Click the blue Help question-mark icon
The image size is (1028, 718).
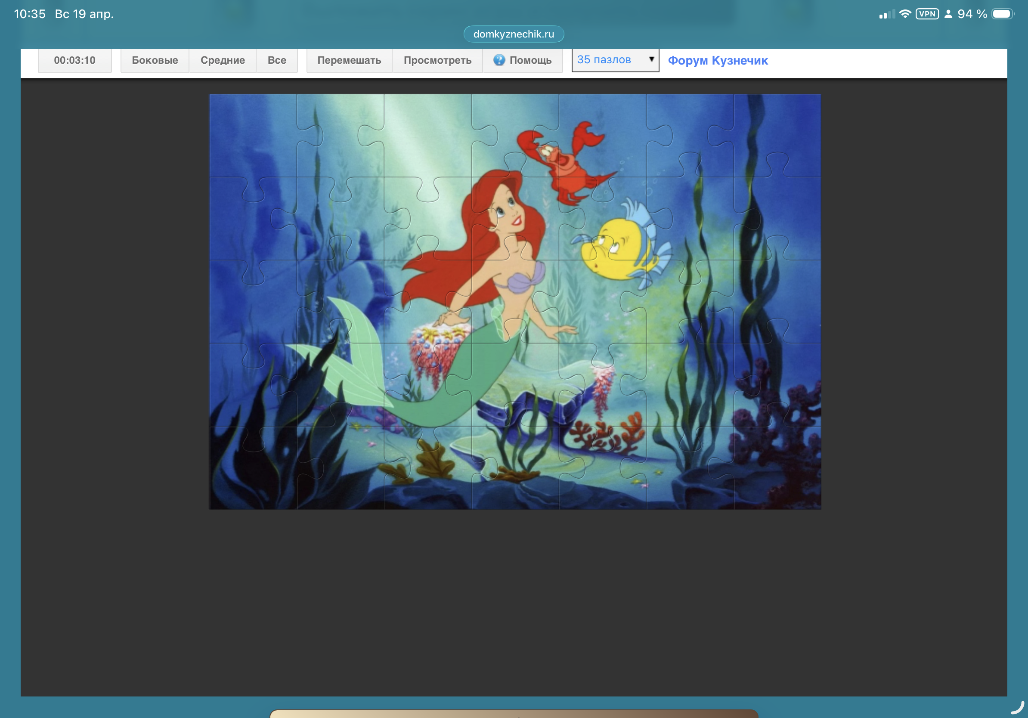click(x=499, y=60)
